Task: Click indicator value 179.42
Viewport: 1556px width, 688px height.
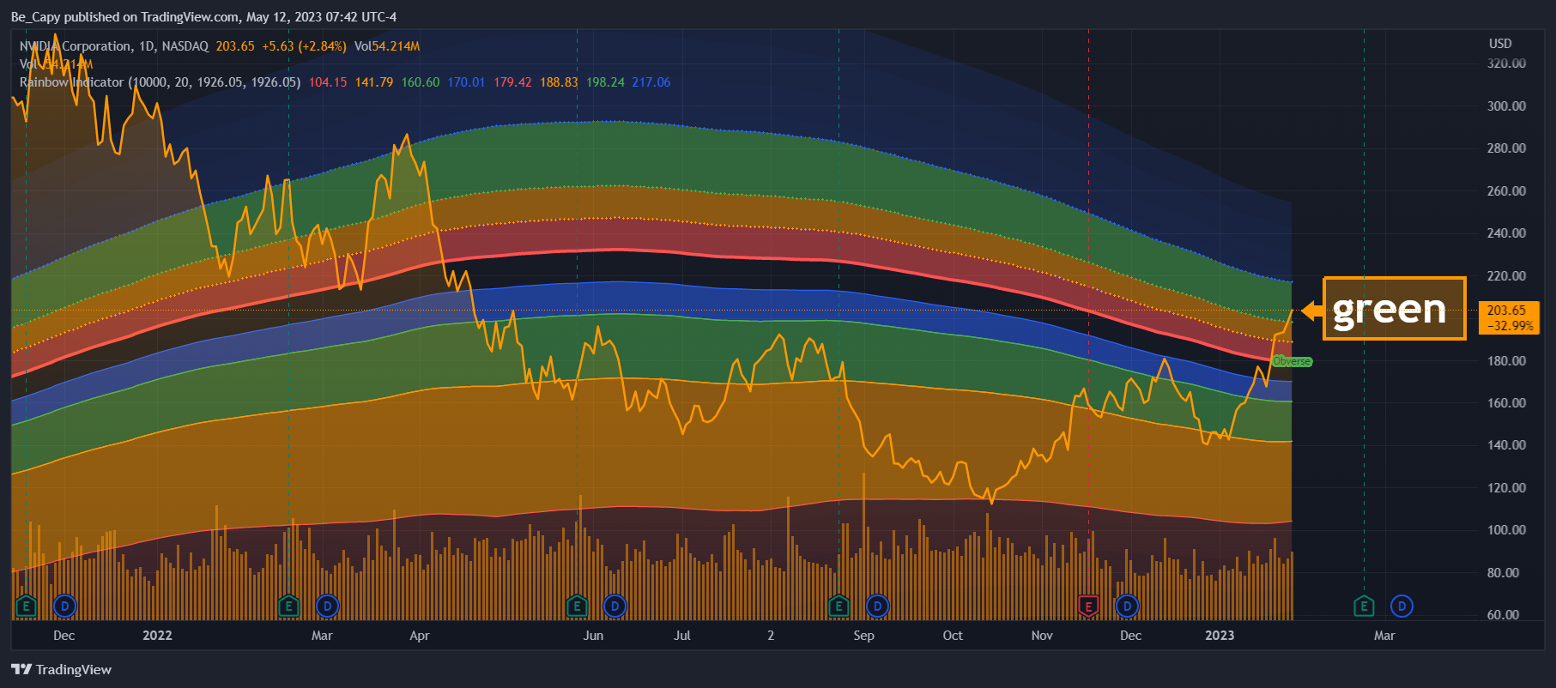Action: click(512, 82)
